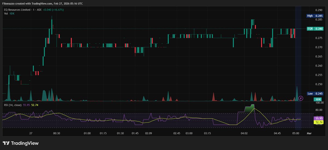The width and height of the screenshot is (328, 150).
Task: Click the 0.270 price axis value
Action: 319,47
